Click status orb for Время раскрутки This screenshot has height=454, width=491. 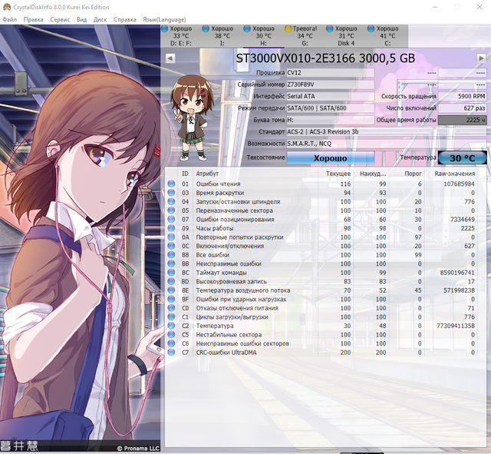click(x=171, y=193)
